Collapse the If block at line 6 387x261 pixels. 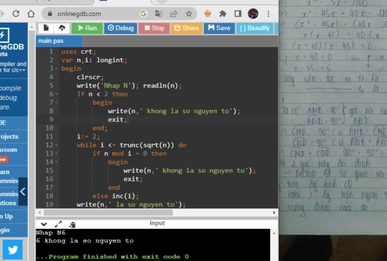tap(57, 94)
